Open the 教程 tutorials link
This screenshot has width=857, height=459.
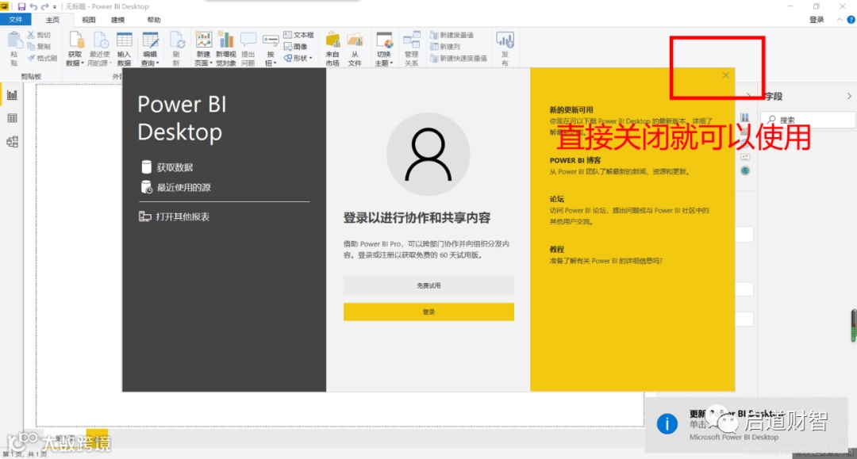(x=557, y=250)
